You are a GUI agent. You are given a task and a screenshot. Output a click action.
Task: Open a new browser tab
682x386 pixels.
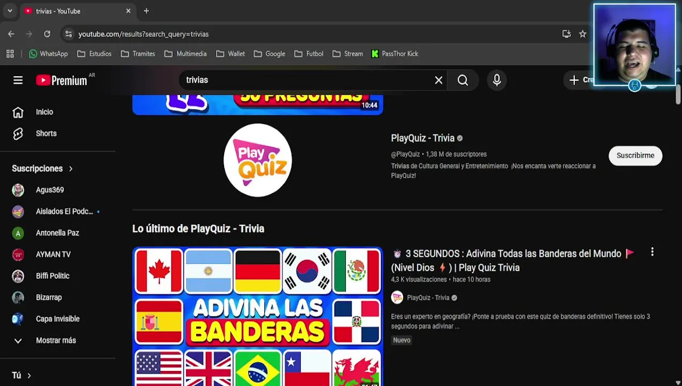[146, 11]
